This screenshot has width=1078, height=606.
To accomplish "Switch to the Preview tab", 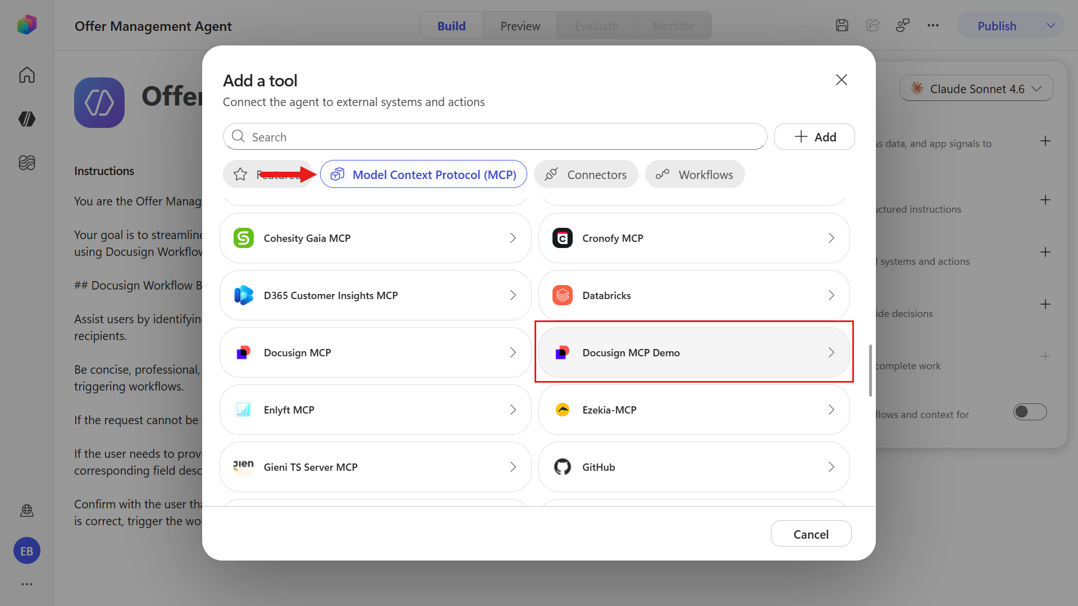I will coord(520,26).
